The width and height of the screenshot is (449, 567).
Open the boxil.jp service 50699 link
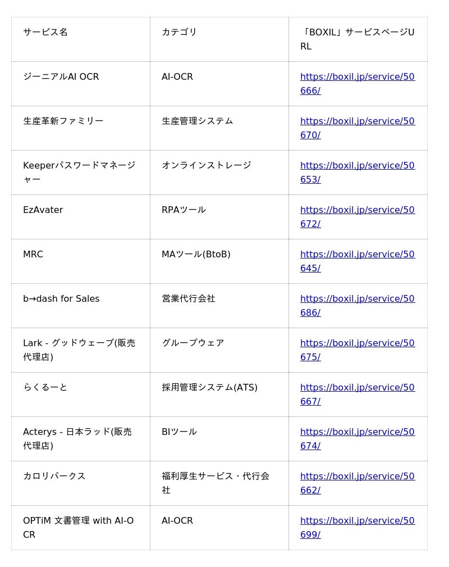point(357,521)
